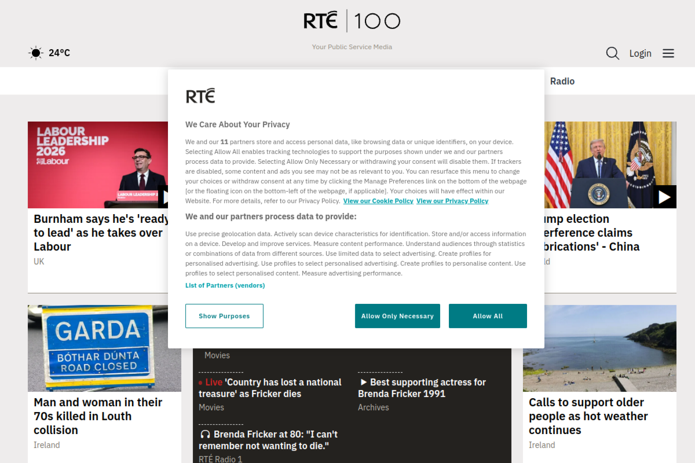Click the Archives category label

tap(373, 407)
